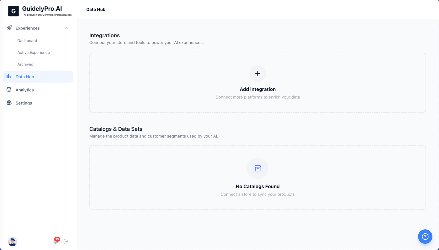Click the plus icon to add integration
Screen dimensions: 439x250
tap(258, 74)
